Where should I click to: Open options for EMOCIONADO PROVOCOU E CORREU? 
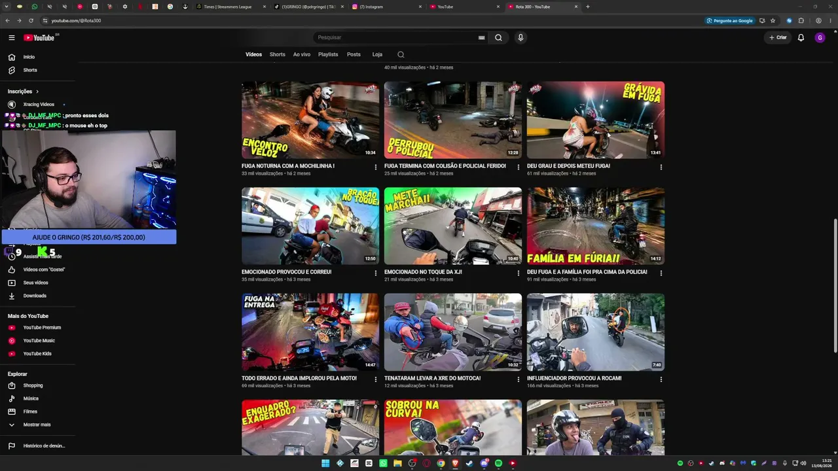click(376, 273)
